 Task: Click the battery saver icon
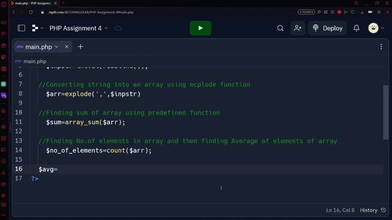click(370, 12)
